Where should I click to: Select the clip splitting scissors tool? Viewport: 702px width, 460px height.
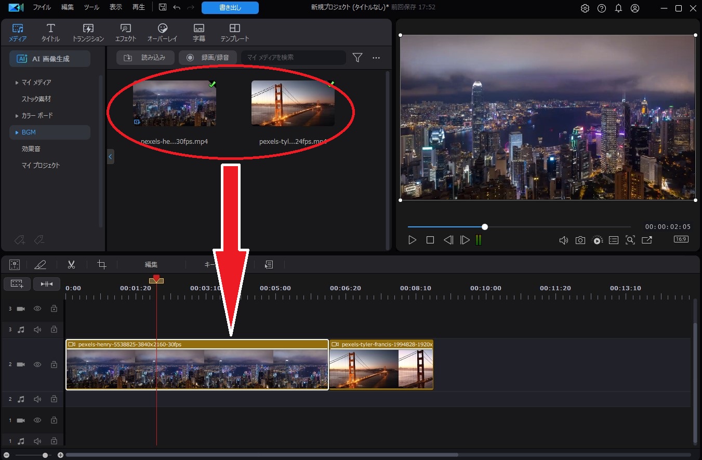71,264
